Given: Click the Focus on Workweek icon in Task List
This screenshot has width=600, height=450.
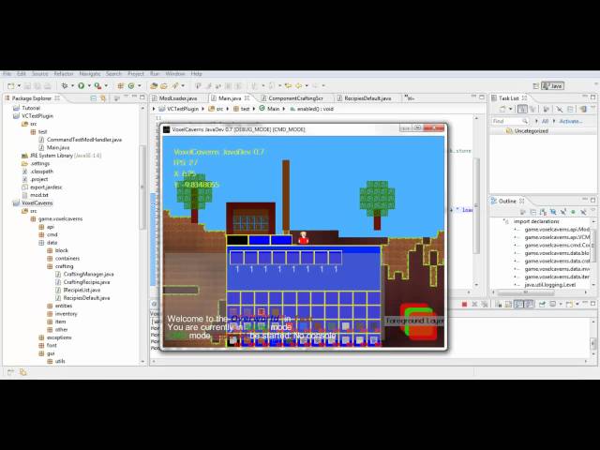Looking at the screenshot, I should coord(546,110).
